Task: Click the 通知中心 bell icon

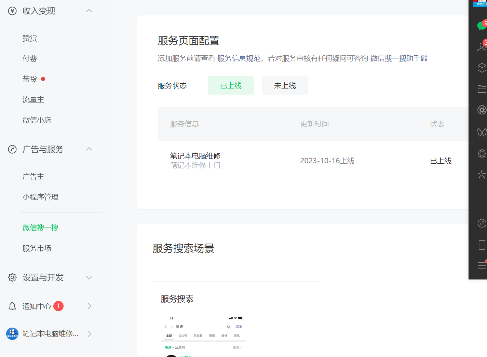Action: point(12,306)
